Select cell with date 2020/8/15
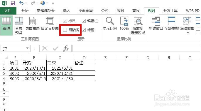Screen dimensions: 201x111 coord(34,79)
